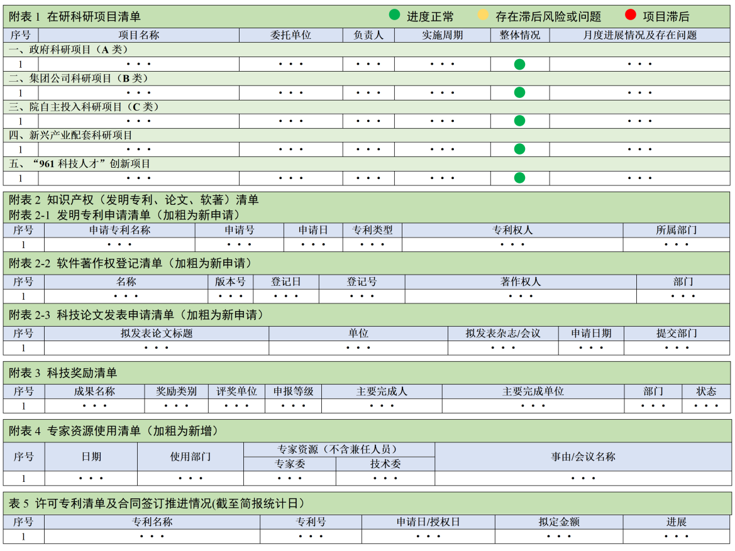This screenshot has width=735, height=551.
Task: Click the 专利号 column header
Action: tap(311, 522)
